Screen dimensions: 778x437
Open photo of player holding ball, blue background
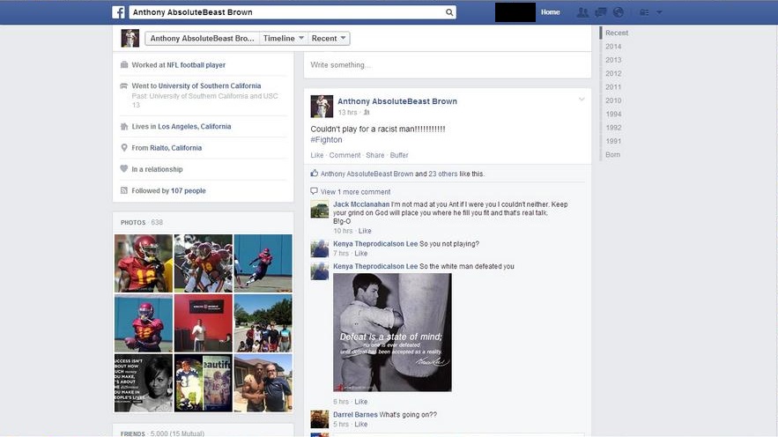pos(144,323)
